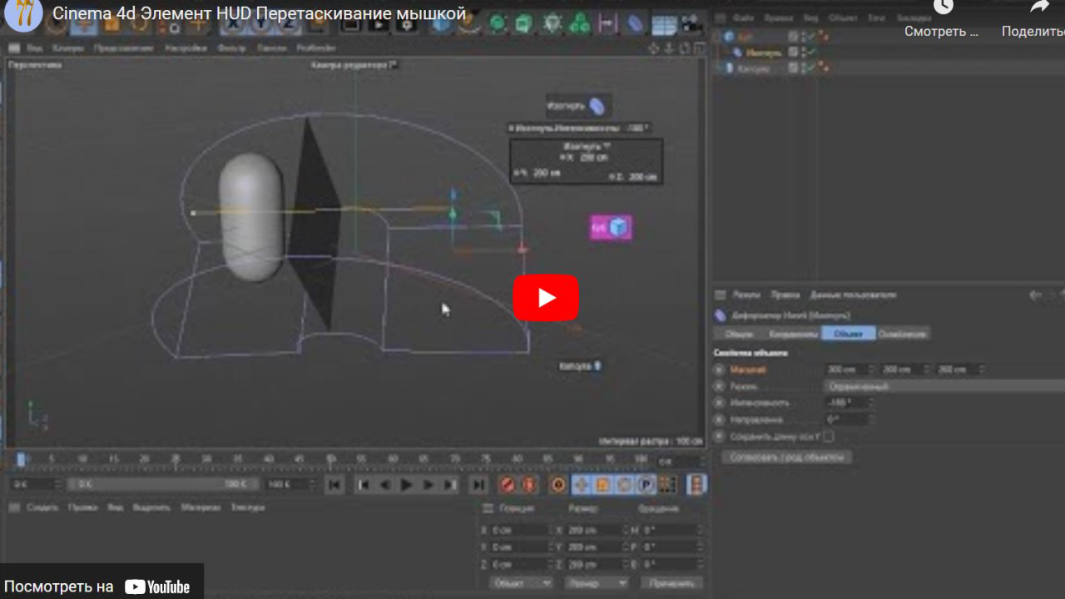The image size is (1065, 599).
Task: Tick the keep Y axis length checkbox
Action: pyautogui.click(x=828, y=436)
